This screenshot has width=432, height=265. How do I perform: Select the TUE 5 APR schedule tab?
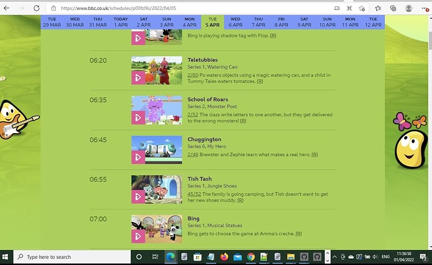click(x=213, y=22)
